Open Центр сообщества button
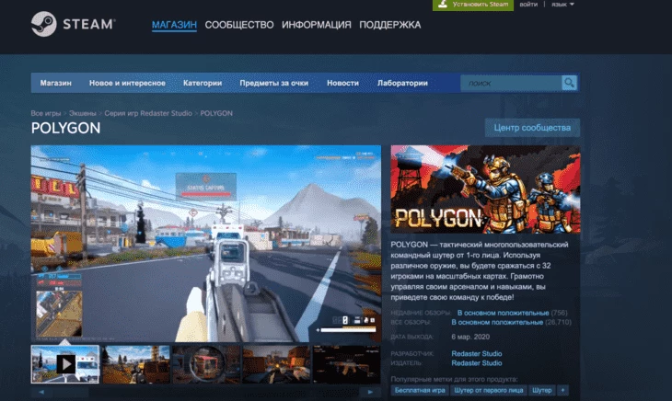672x401 pixels. pyautogui.click(x=532, y=128)
